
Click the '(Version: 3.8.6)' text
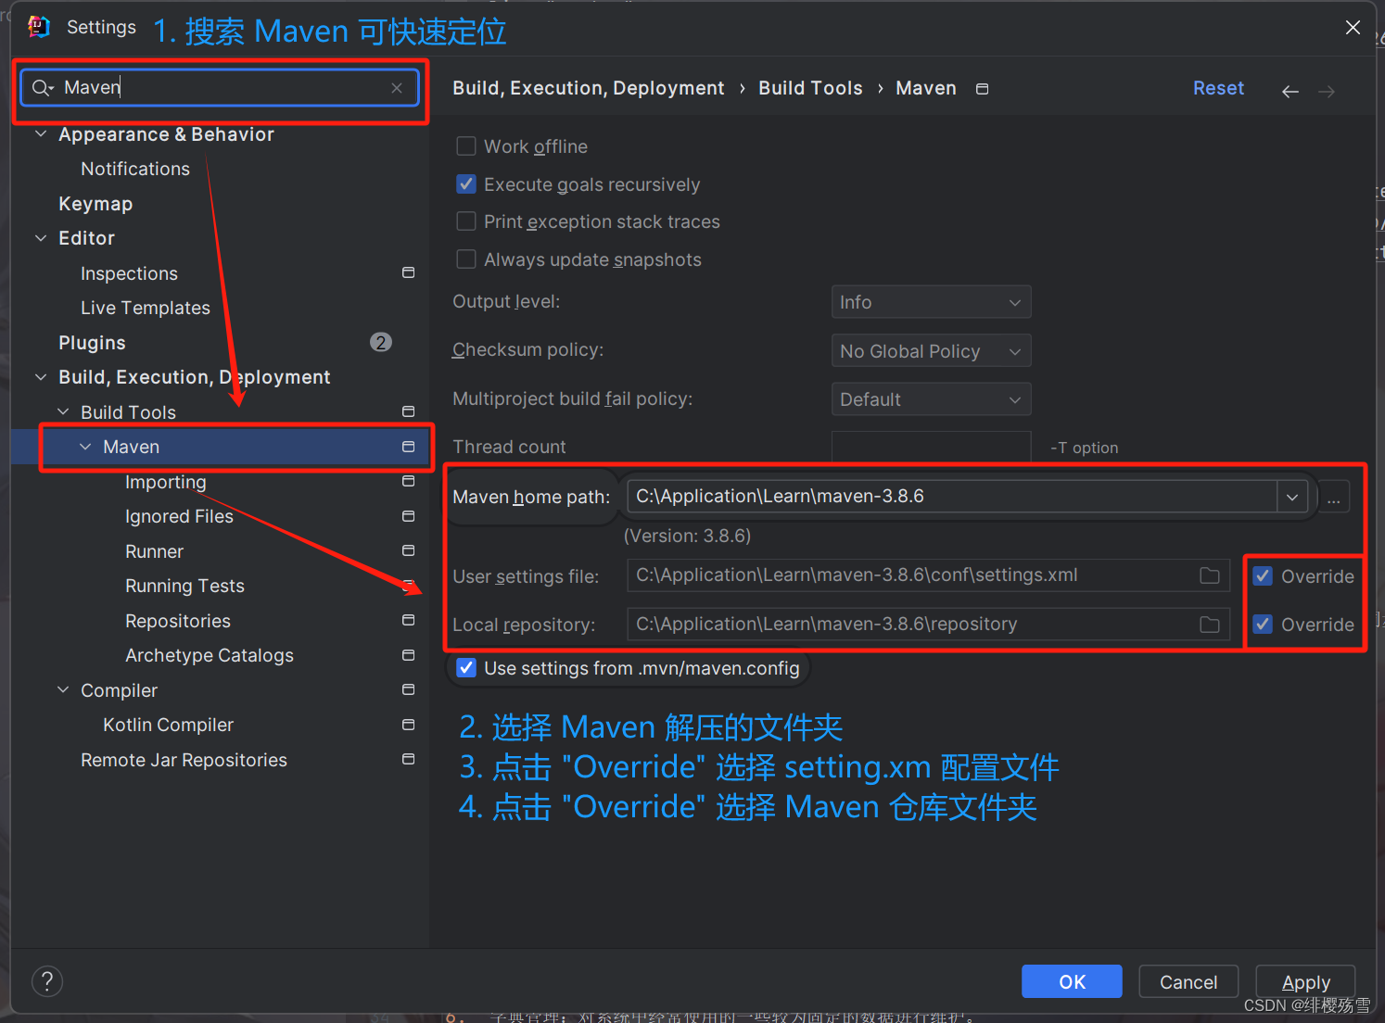(687, 536)
